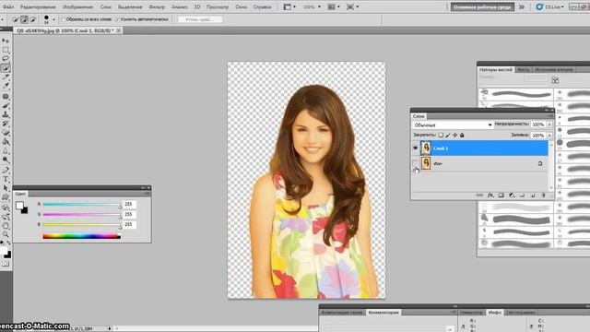Open the Arrange Documents dropdown

point(334,6)
